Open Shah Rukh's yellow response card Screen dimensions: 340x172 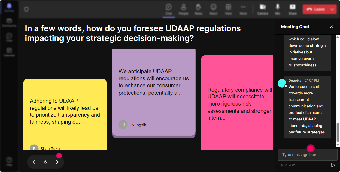[x=65, y=114]
